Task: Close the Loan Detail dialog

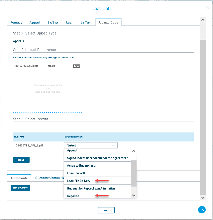Action: point(208,8)
